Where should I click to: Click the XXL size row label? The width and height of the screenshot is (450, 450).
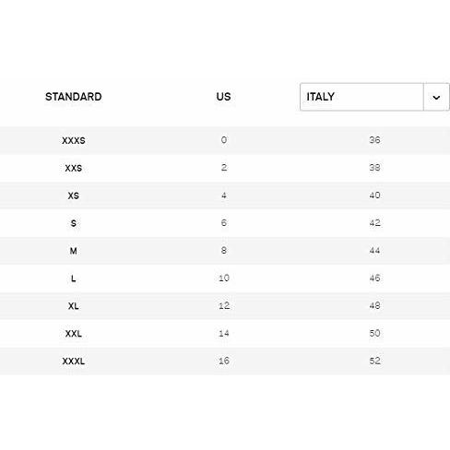pos(74,334)
